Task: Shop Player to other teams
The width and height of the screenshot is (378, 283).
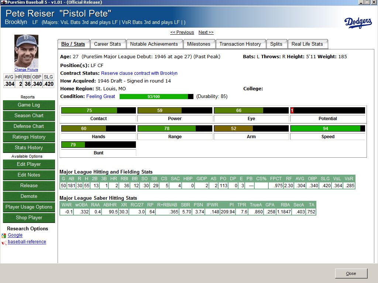Action: [29, 217]
